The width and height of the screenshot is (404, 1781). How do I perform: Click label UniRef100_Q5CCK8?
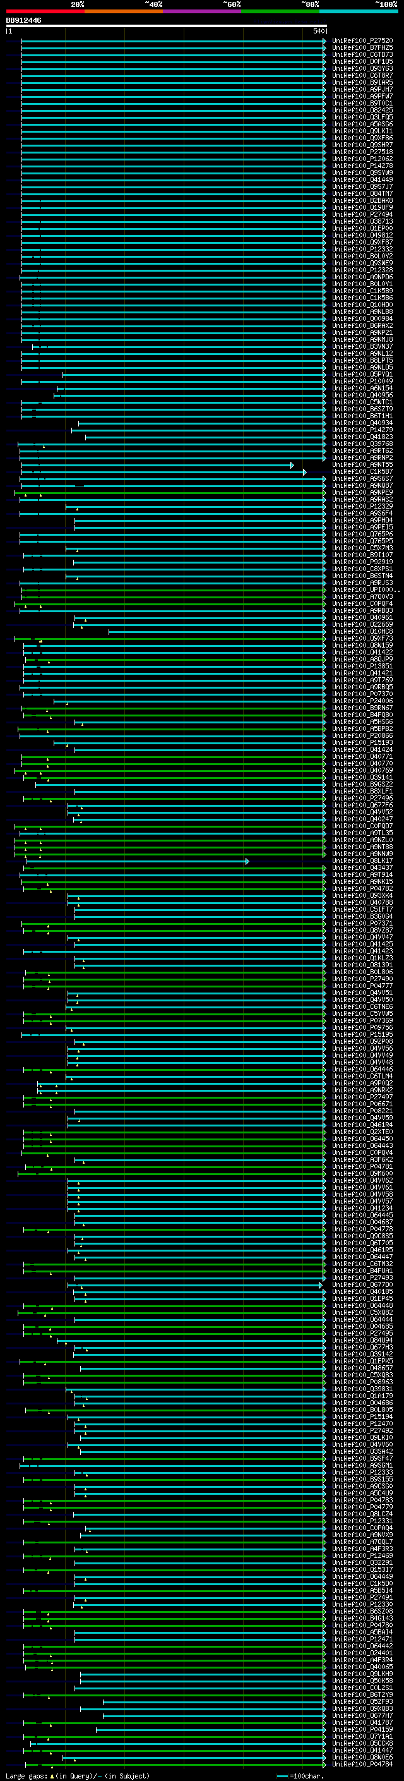pyautogui.click(x=362, y=1743)
